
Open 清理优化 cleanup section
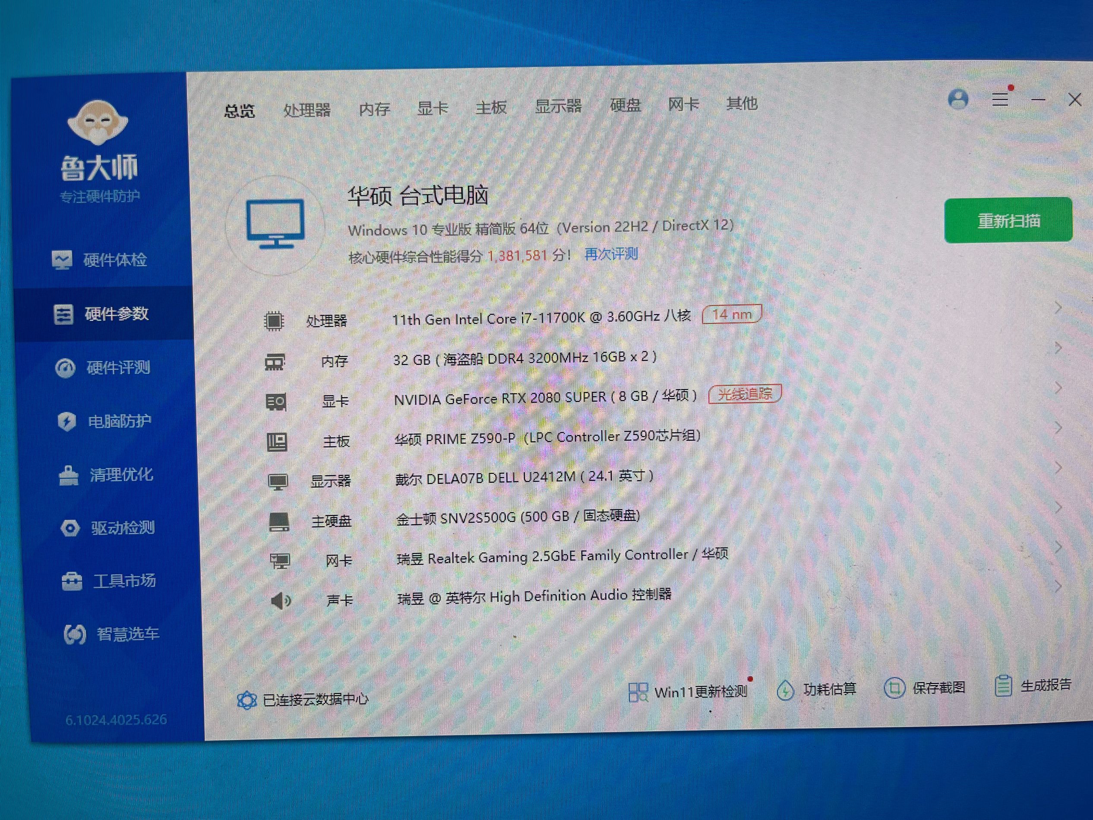coord(106,475)
